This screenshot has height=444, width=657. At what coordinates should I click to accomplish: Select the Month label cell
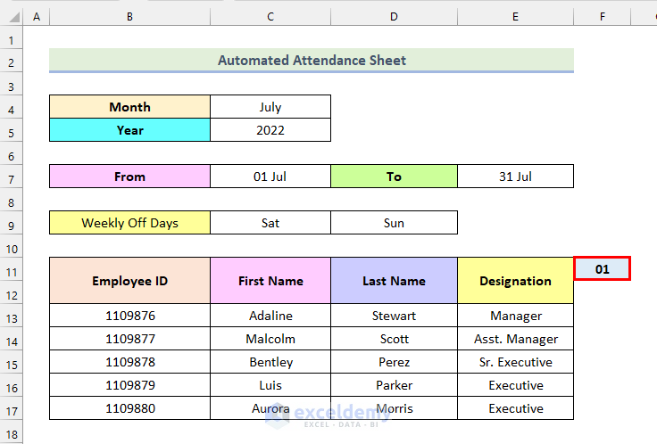129,107
